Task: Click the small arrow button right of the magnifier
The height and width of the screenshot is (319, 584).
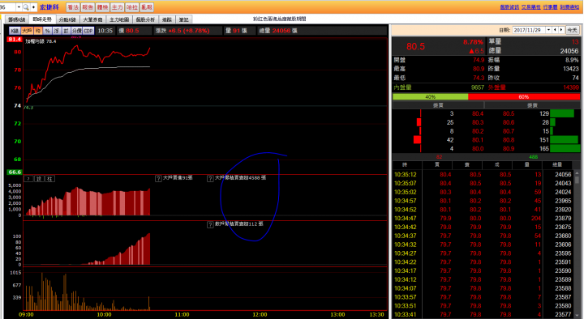Action: coord(33,7)
